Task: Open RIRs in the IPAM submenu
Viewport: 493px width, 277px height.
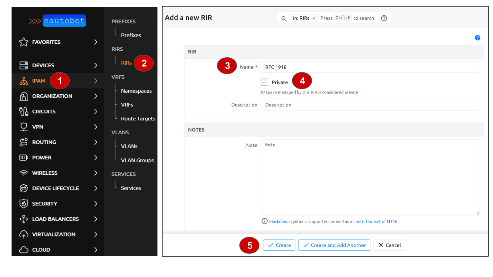Action: pos(126,63)
